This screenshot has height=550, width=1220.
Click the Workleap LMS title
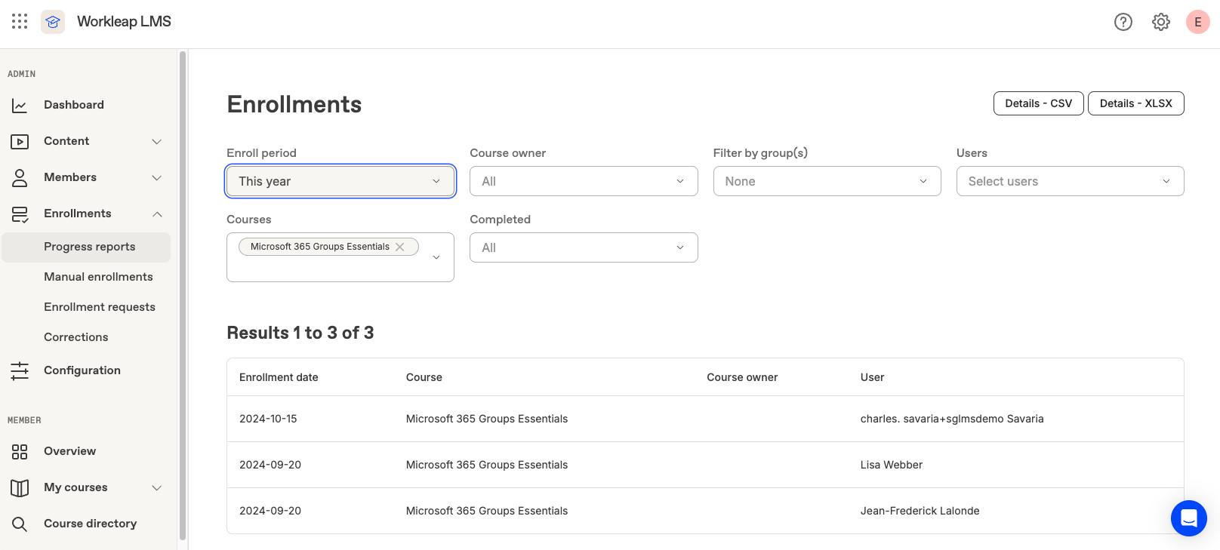point(124,21)
